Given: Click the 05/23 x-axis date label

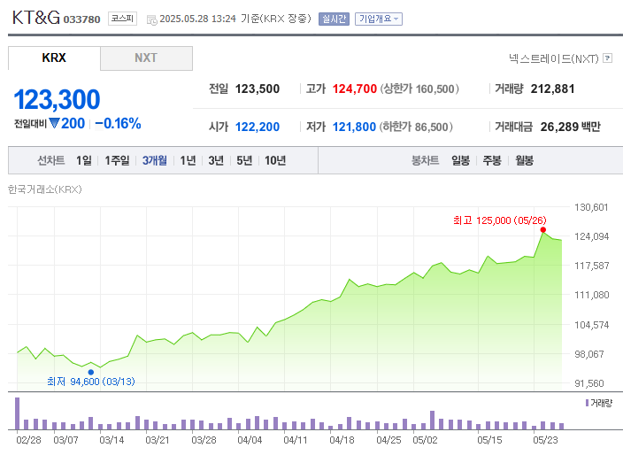Looking at the screenshot, I should point(545,440).
